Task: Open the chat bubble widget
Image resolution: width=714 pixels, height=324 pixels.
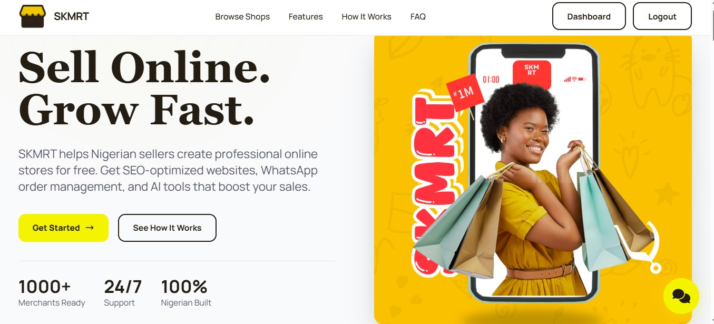Action: [681, 296]
